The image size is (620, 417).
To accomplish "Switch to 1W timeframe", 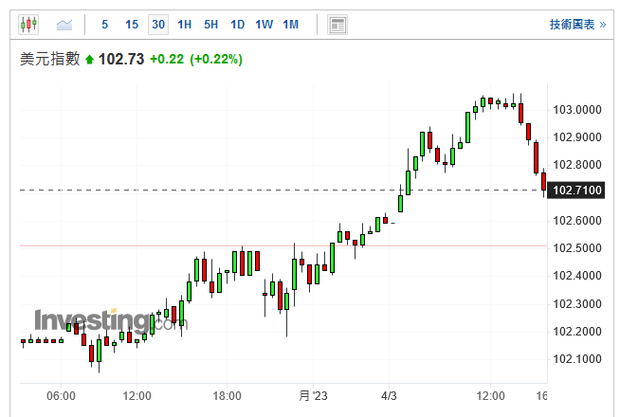I will 264,25.
